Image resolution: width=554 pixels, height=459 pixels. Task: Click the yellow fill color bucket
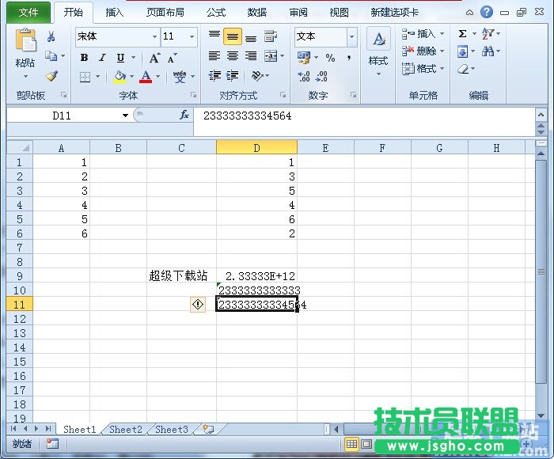(120, 77)
